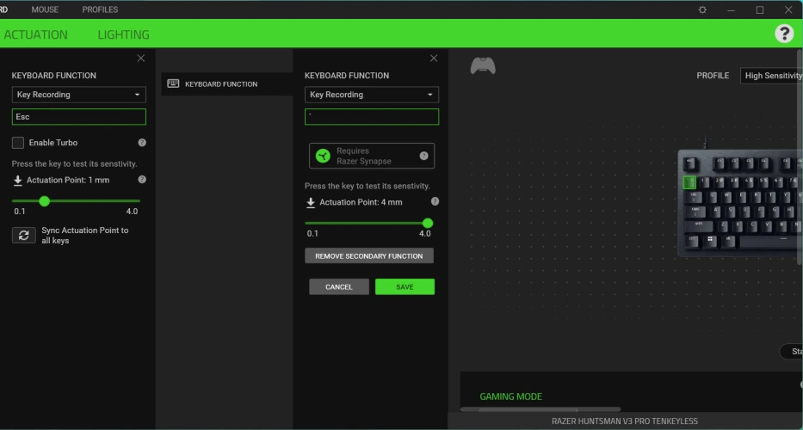Click the Esc key recording input field
This screenshot has width=803, height=430.
click(78, 117)
